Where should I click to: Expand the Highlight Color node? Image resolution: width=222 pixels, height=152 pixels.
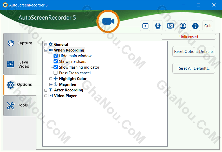click(x=51, y=79)
